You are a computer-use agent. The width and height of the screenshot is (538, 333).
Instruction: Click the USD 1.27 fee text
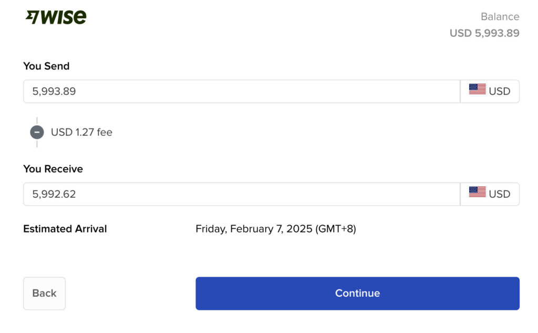pos(81,132)
